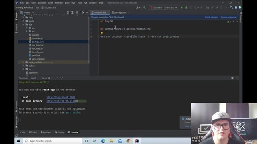
Task: Open Google Chrome from taskbar
Action: click(128, 141)
